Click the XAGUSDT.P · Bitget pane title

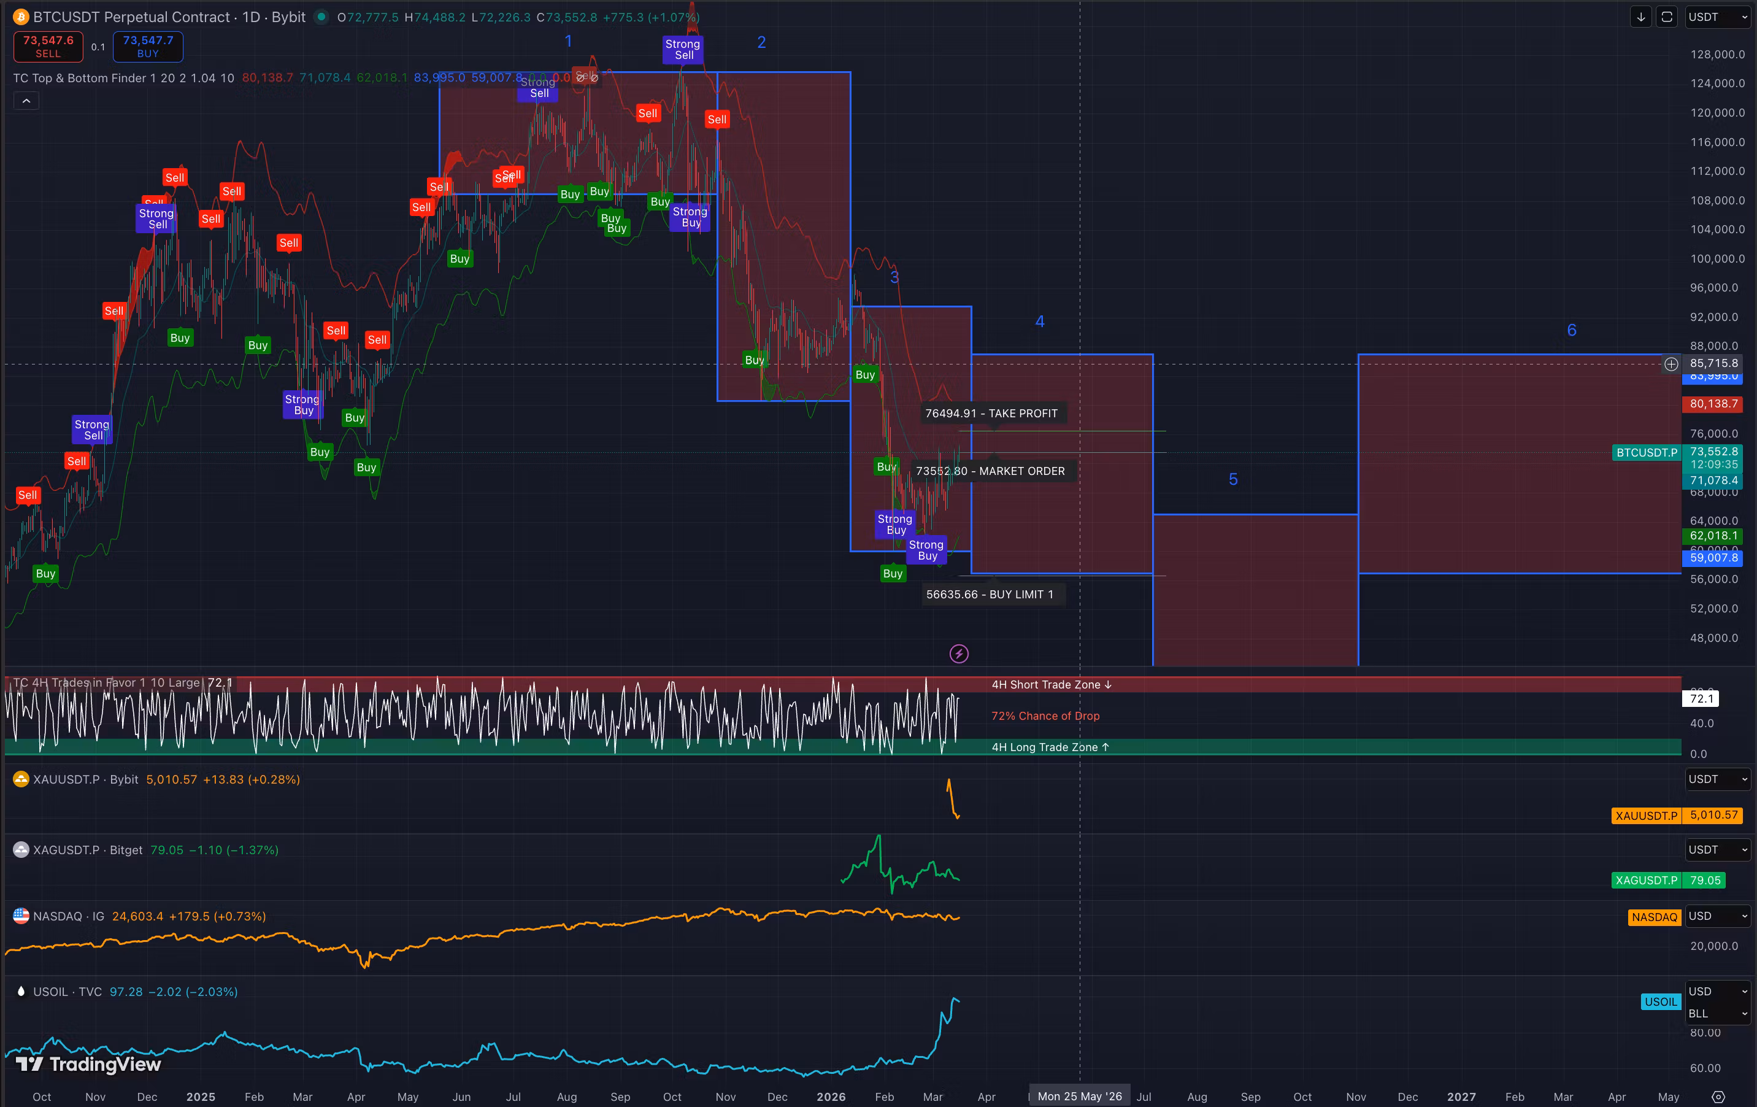(88, 850)
